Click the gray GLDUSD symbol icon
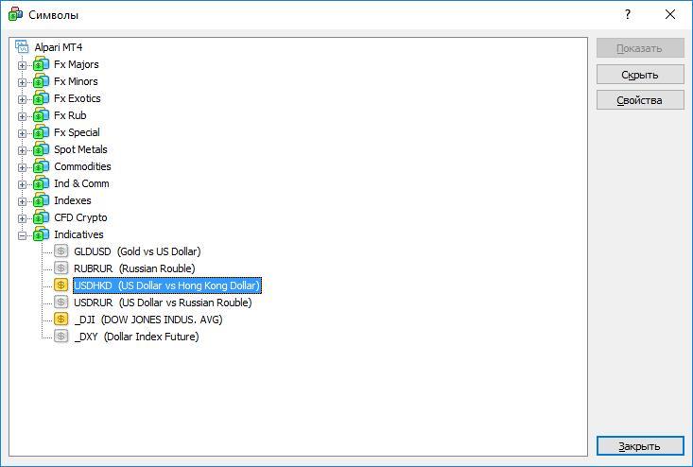 pos(61,251)
